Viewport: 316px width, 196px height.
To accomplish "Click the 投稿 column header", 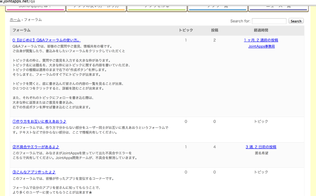I will (x=214, y=30).
